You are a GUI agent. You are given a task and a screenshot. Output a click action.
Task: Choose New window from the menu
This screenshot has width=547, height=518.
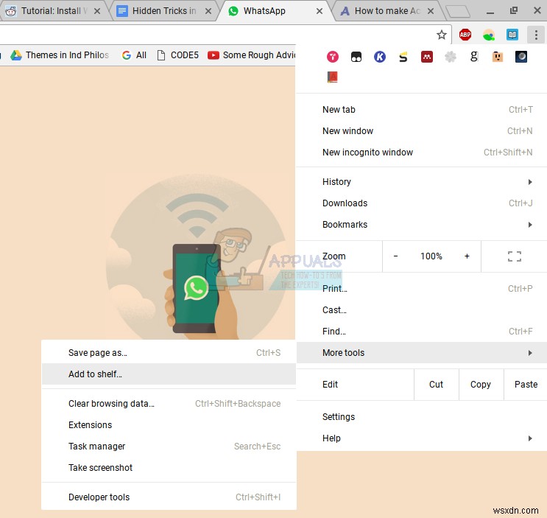tap(421, 131)
